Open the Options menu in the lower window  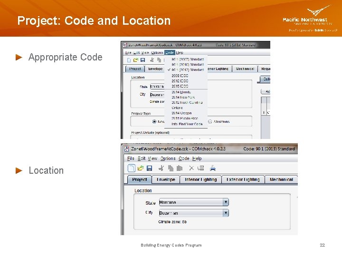(168, 158)
